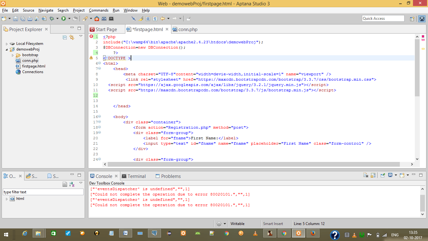Toggle alphabetical sort in the Outline panel
This screenshot has height=241, width=428.
point(72,184)
